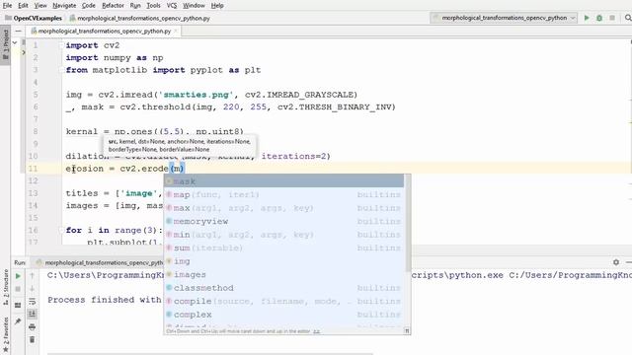
Task: Open Search Everywhere with the magnifier icon
Action: [628, 18]
